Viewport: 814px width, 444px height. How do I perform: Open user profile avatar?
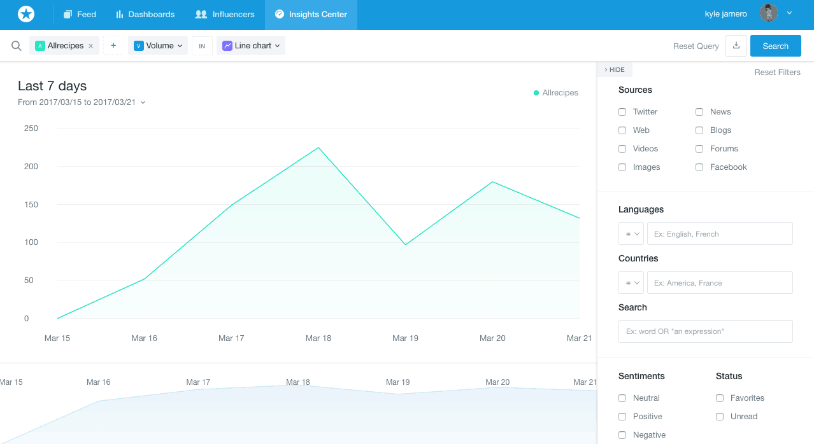pos(769,13)
